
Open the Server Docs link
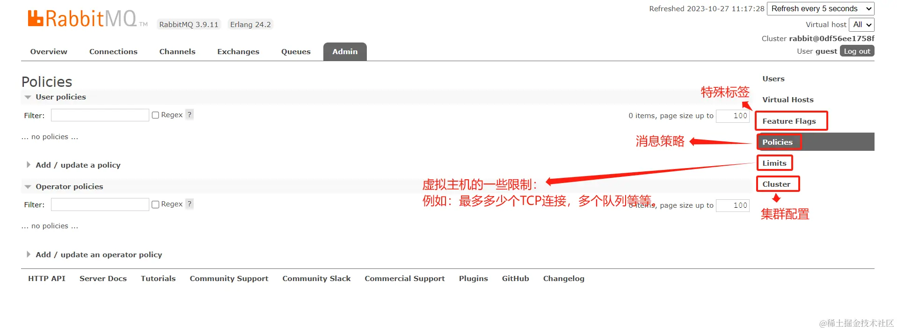(103, 279)
